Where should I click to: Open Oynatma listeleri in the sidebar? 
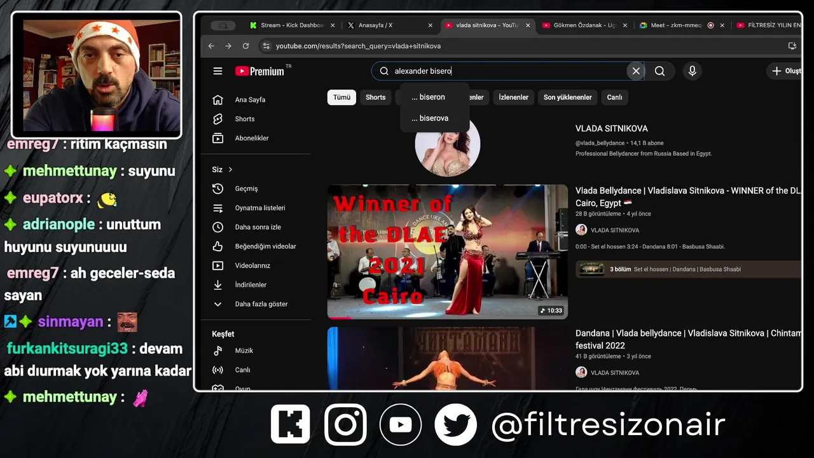[x=256, y=208]
